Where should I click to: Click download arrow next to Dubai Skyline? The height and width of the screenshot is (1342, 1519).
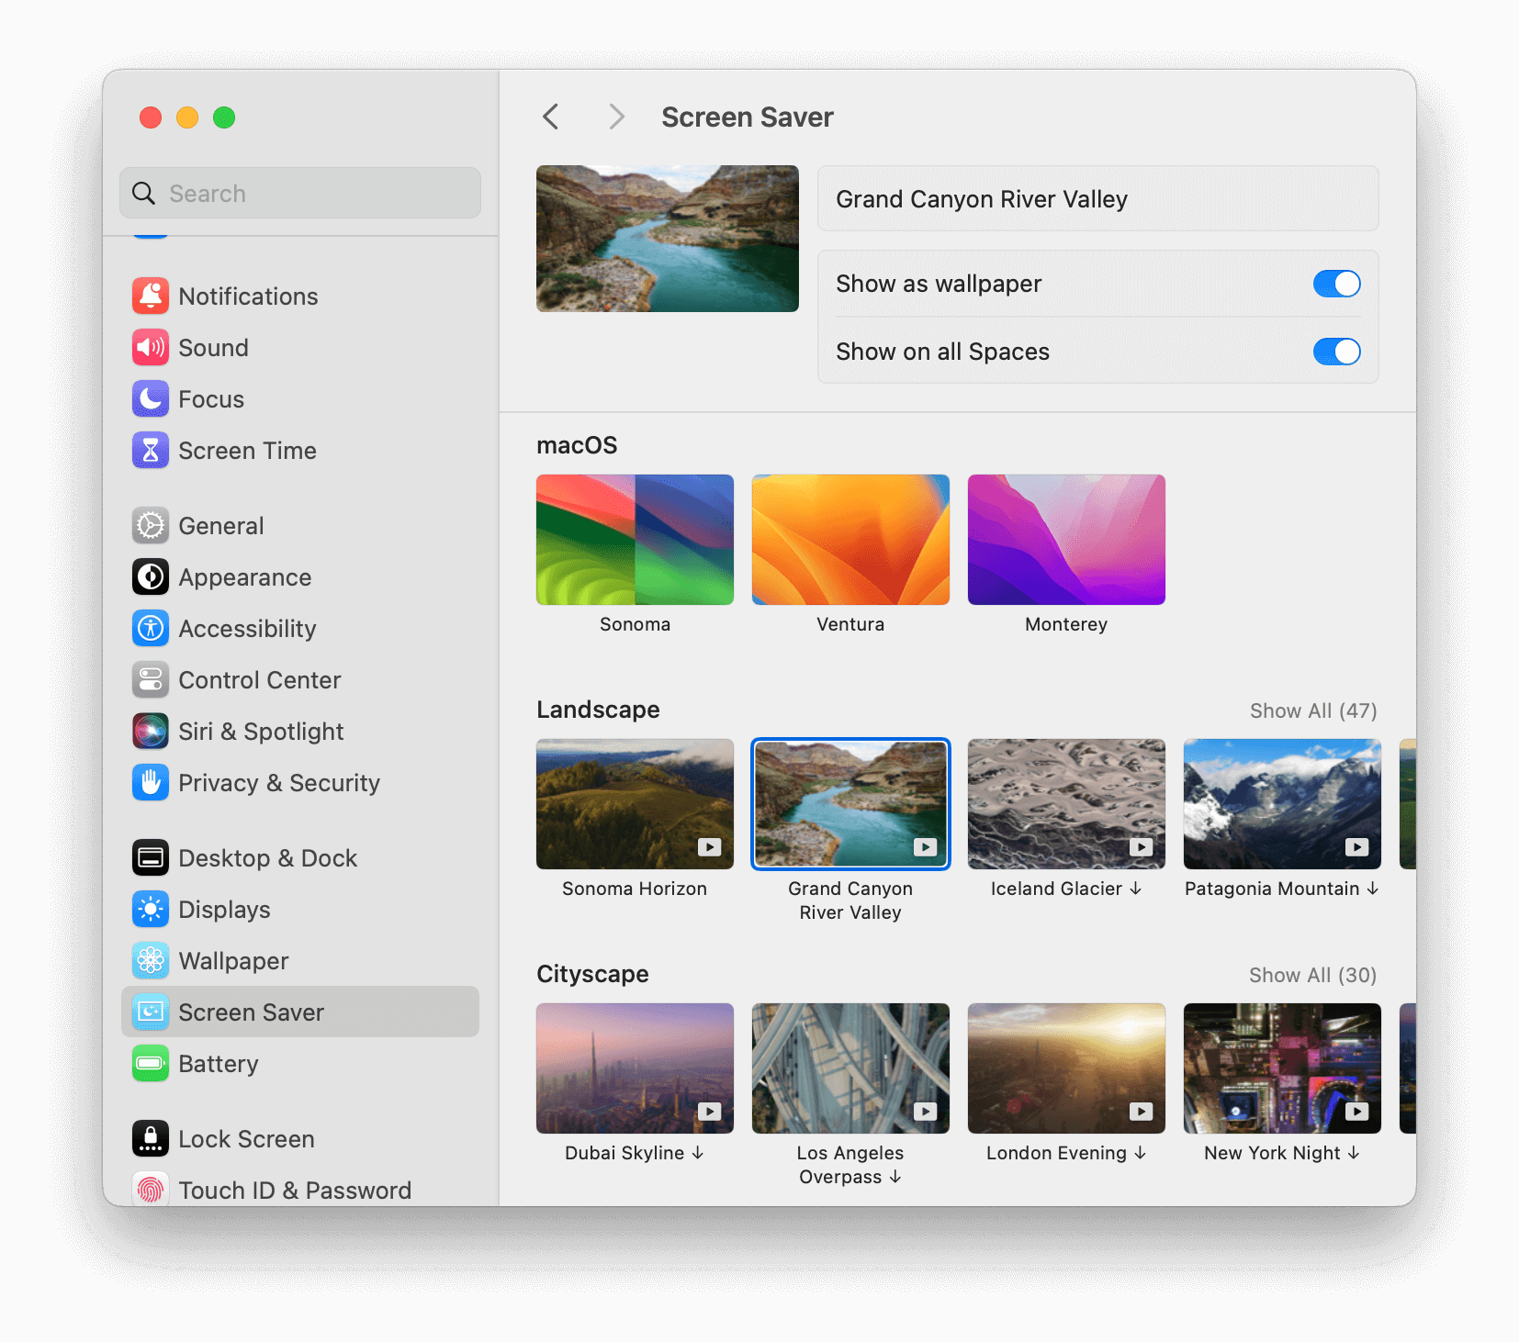click(x=698, y=1152)
